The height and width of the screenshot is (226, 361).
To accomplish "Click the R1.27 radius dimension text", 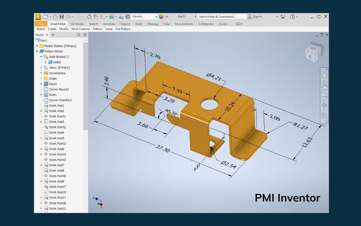I will click(301, 126).
